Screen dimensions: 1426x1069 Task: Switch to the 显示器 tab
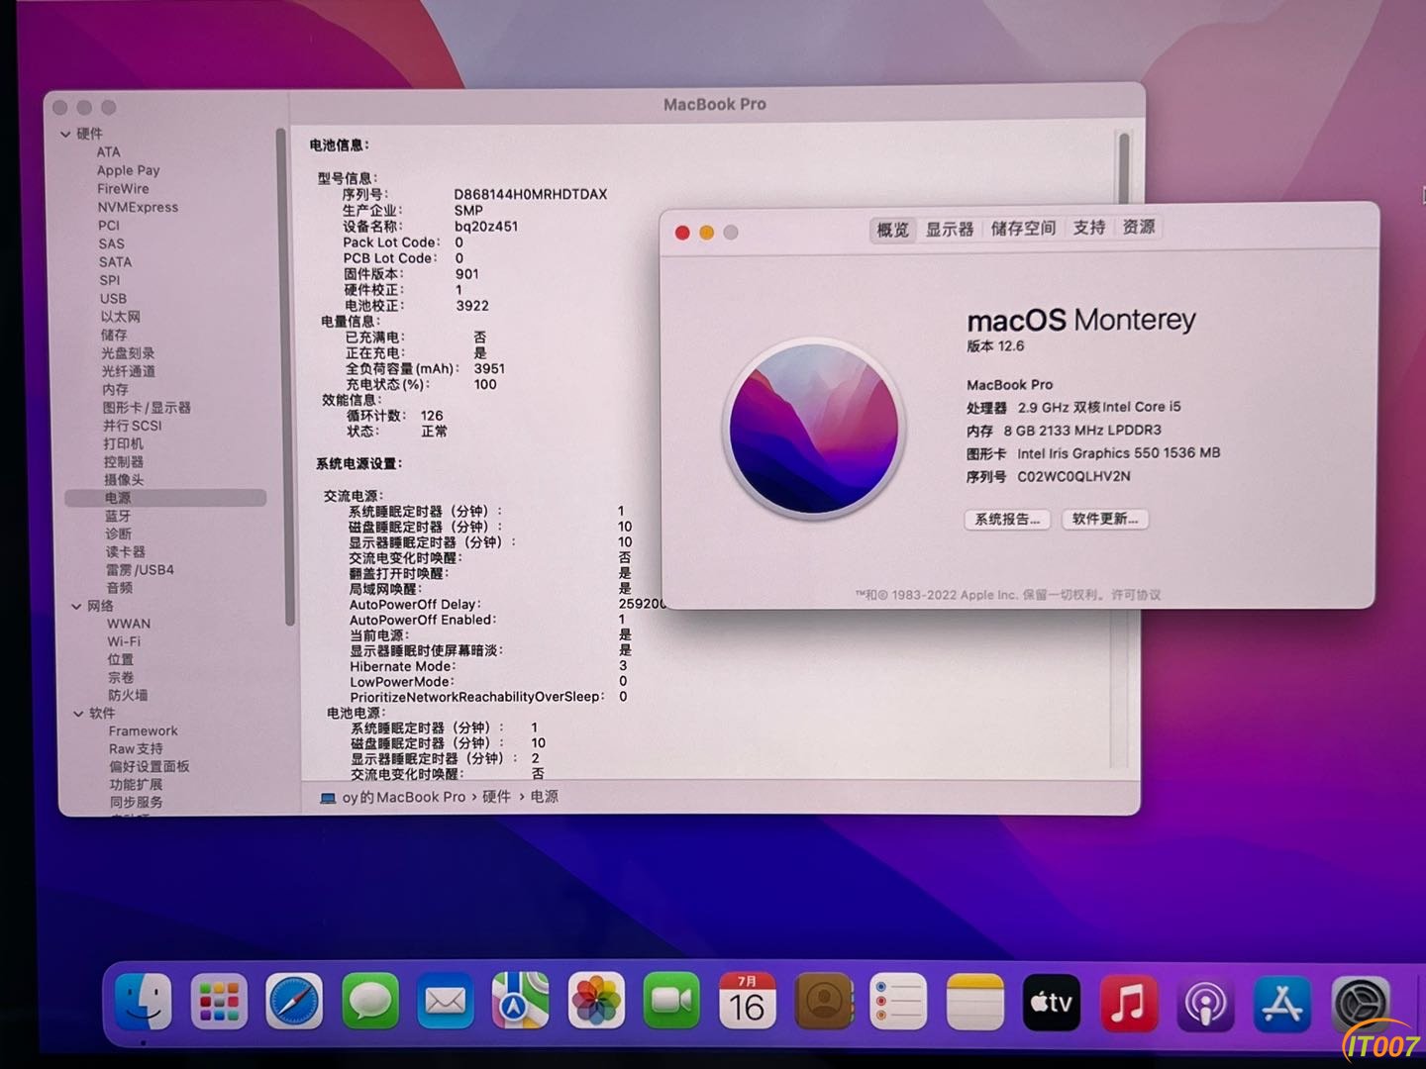(950, 229)
